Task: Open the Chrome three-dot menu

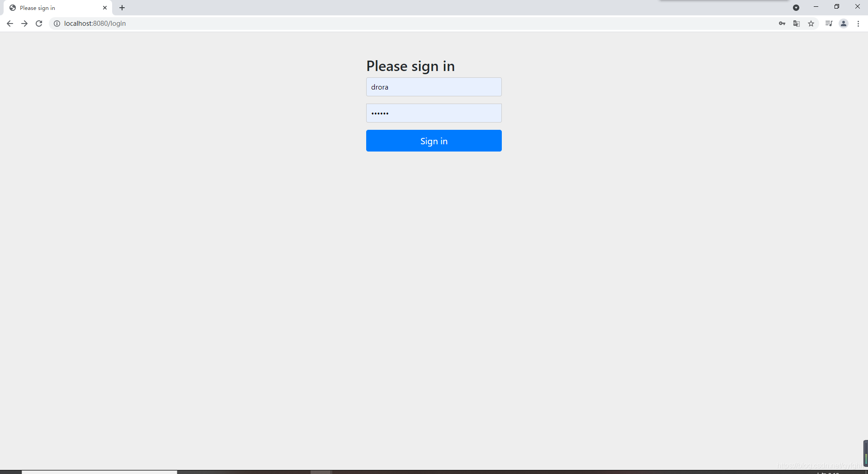Action: click(858, 24)
